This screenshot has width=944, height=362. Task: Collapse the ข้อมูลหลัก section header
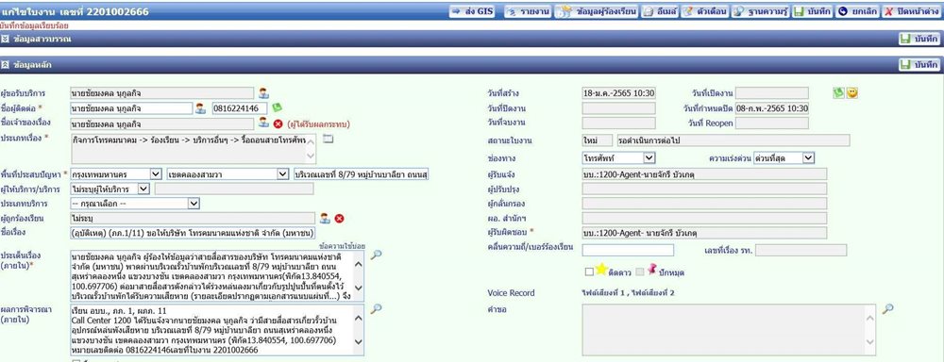(6, 64)
